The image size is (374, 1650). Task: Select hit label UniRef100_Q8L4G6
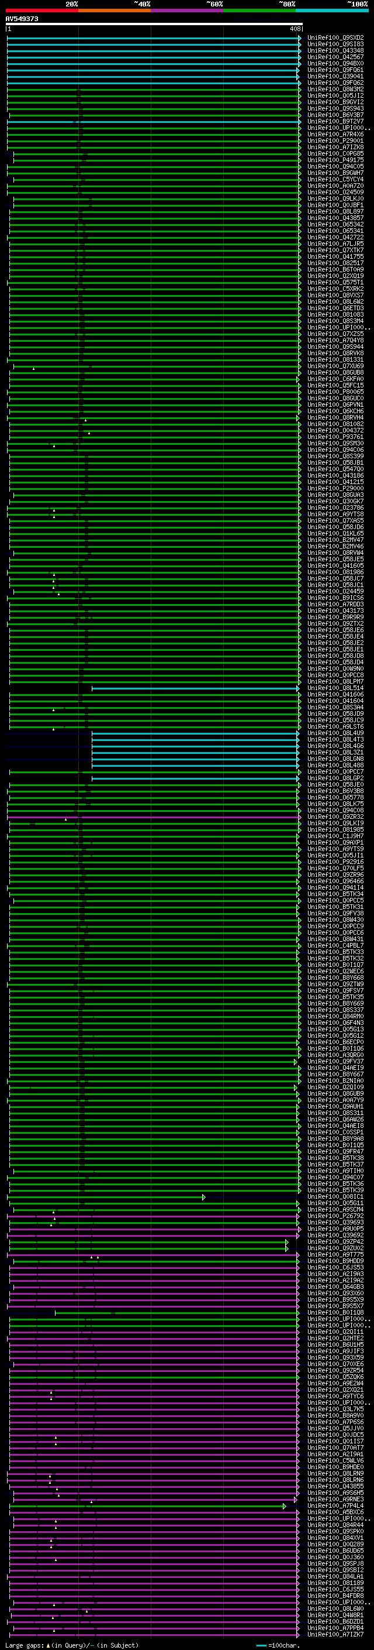(x=335, y=746)
